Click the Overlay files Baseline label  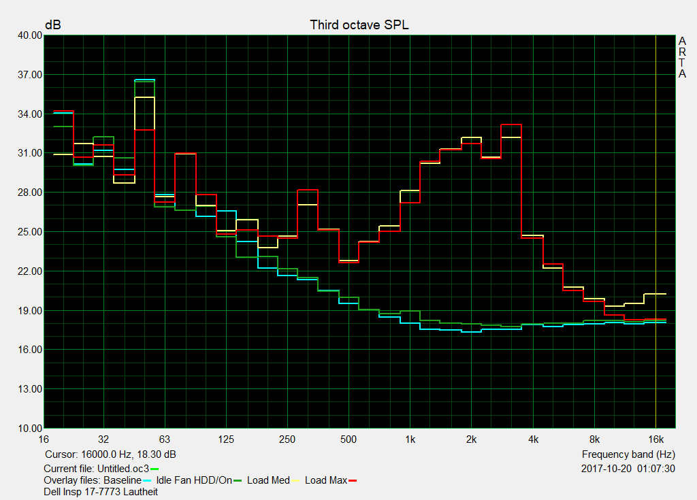click(x=93, y=480)
